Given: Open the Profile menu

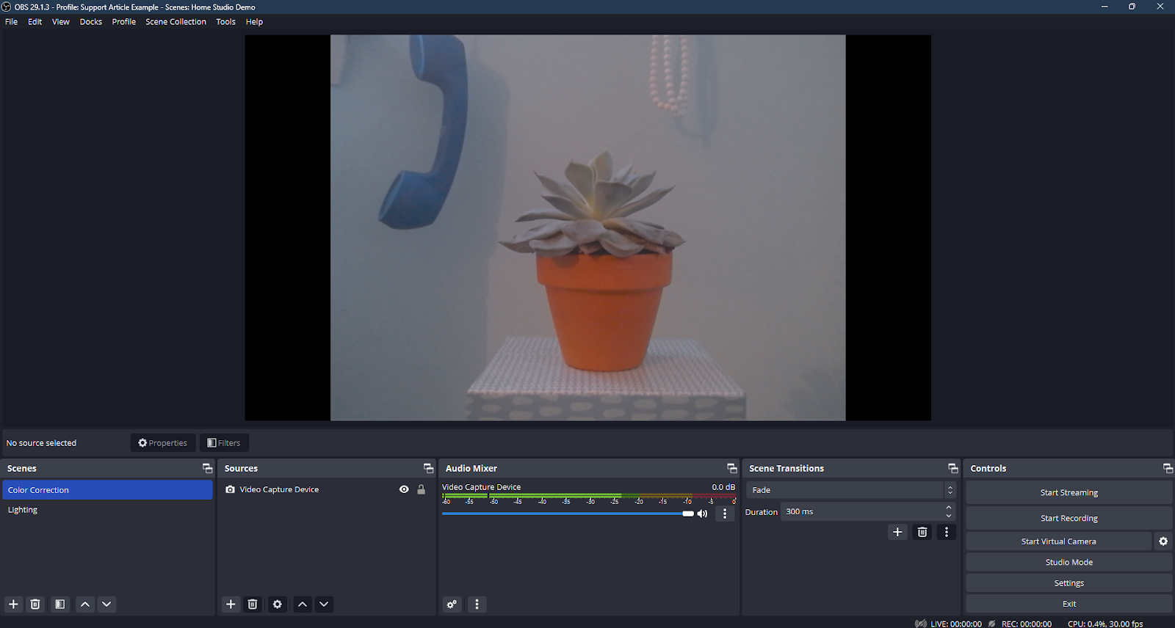Looking at the screenshot, I should [124, 22].
